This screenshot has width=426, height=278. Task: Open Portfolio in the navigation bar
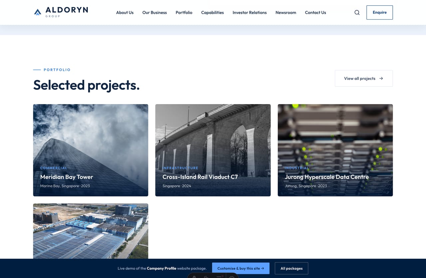pos(184,13)
